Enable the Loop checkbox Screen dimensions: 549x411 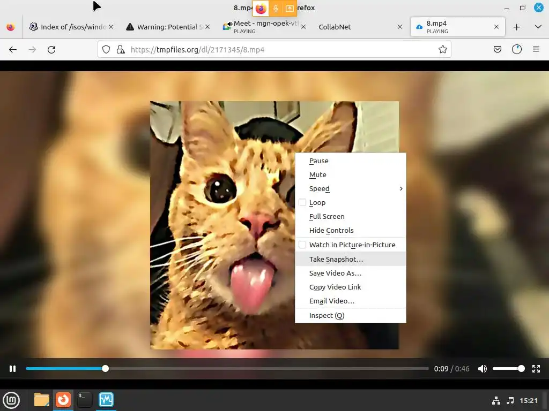(x=302, y=203)
